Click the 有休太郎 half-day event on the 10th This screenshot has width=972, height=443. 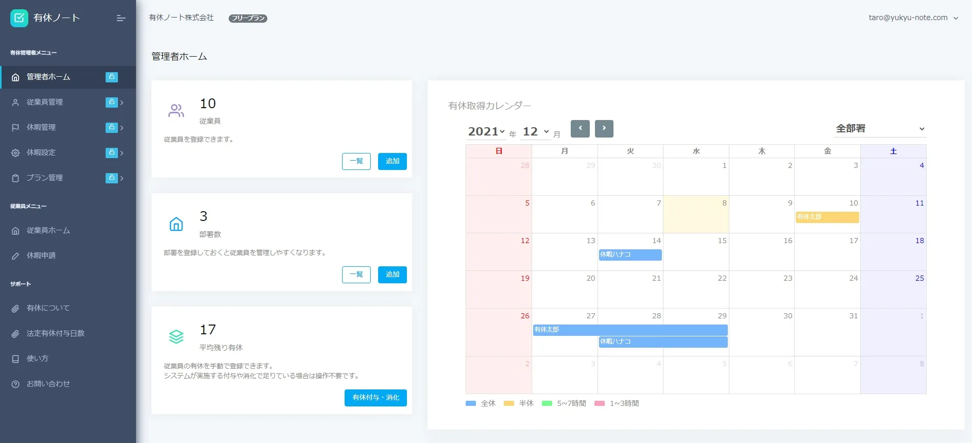(x=827, y=217)
